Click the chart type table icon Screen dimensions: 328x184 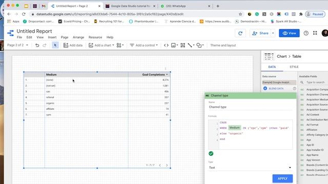pyautogui.click(x=269, y=56)
